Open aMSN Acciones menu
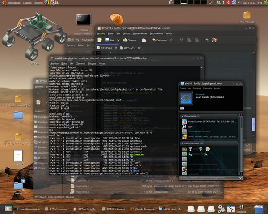 pyautogui.click(x=197, y=88)
